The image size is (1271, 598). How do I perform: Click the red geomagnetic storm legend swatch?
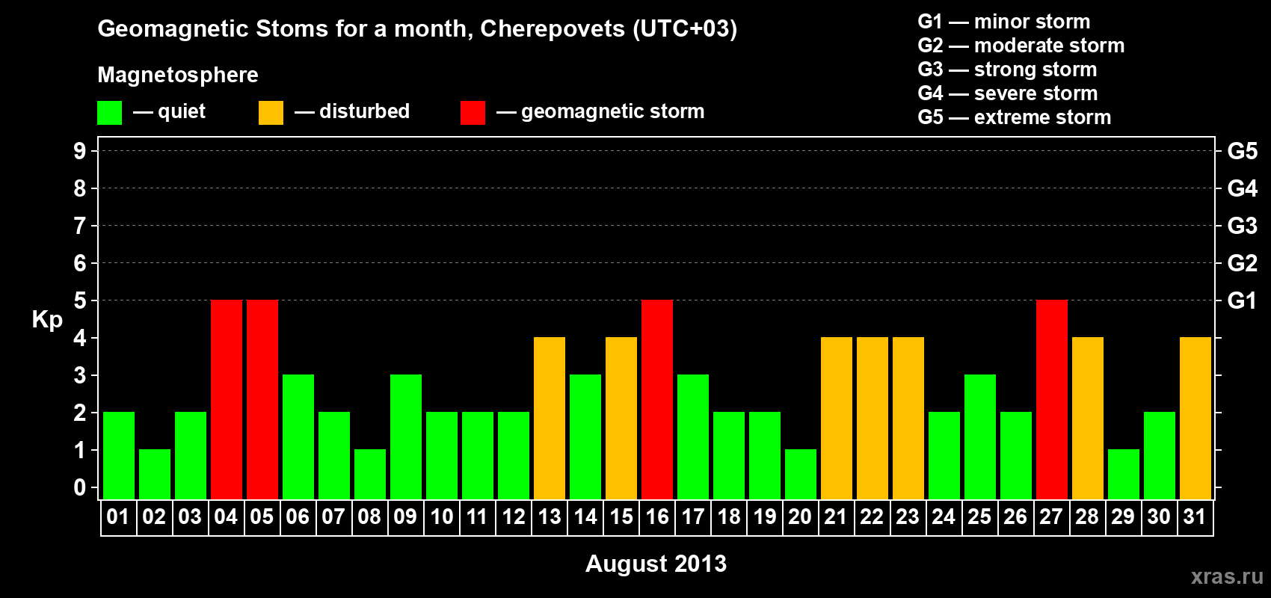(473, 113)
